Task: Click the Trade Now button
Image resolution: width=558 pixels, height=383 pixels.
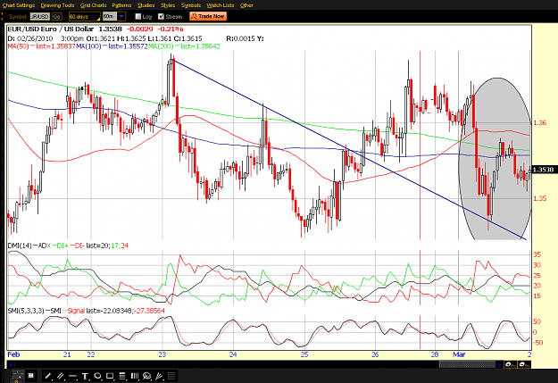Action: coord(208,16)
